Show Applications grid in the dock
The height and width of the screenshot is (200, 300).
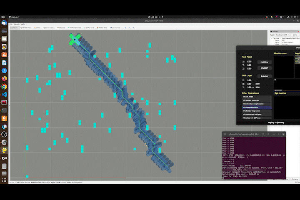tap(4, 180)
